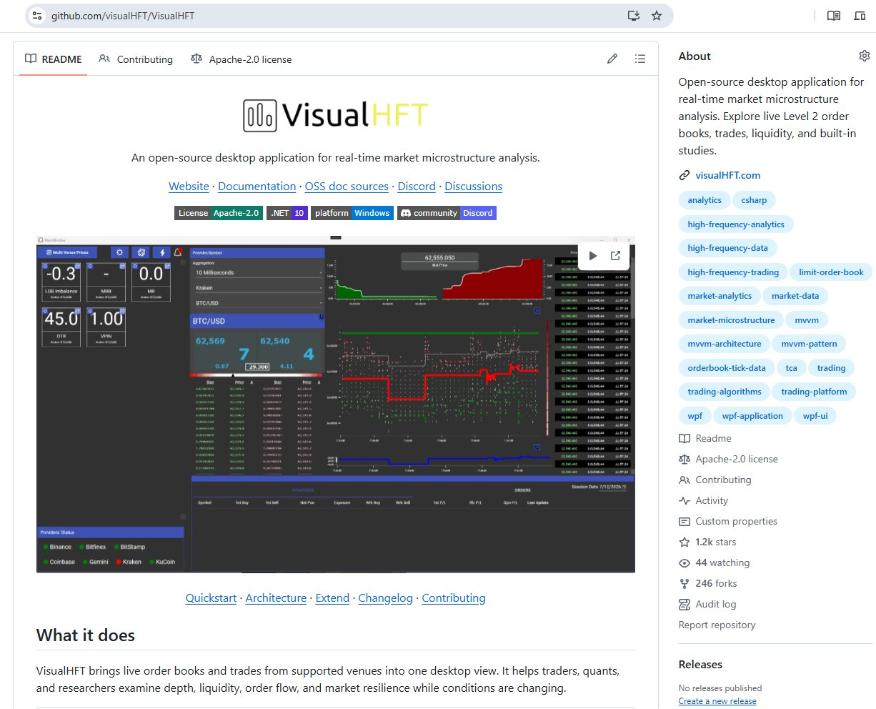The image size is (876, 709).
Task: Click the platform Windows badge
Action: pos(352,213)
